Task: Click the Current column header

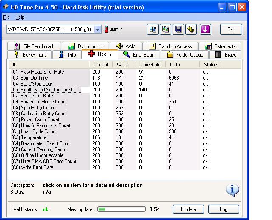Action: [x=101, y=65]
